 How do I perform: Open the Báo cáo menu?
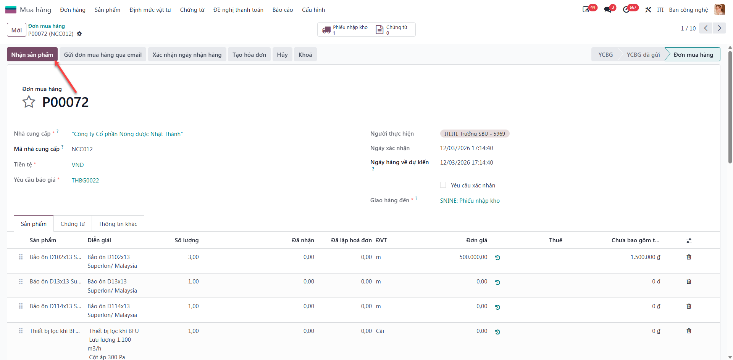point(283,10)
